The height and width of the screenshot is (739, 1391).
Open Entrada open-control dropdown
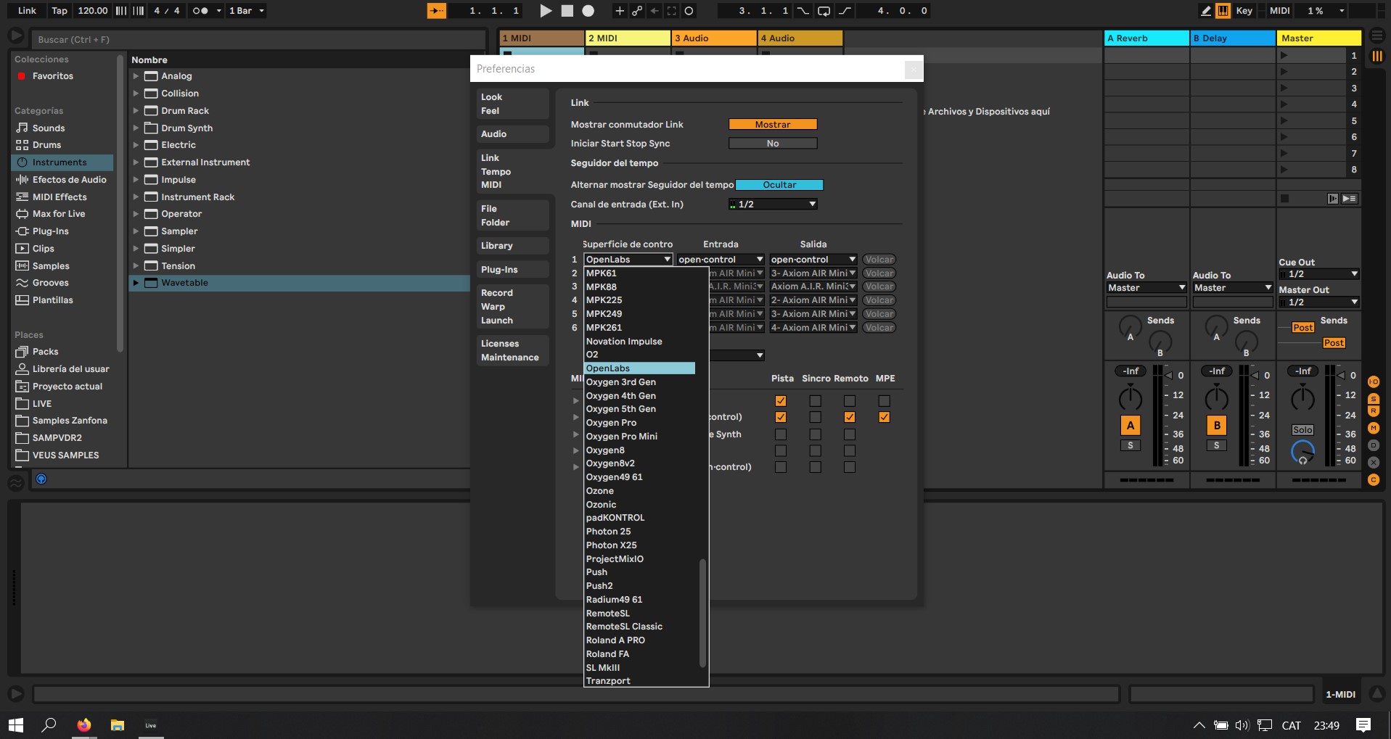coord(721,260)
